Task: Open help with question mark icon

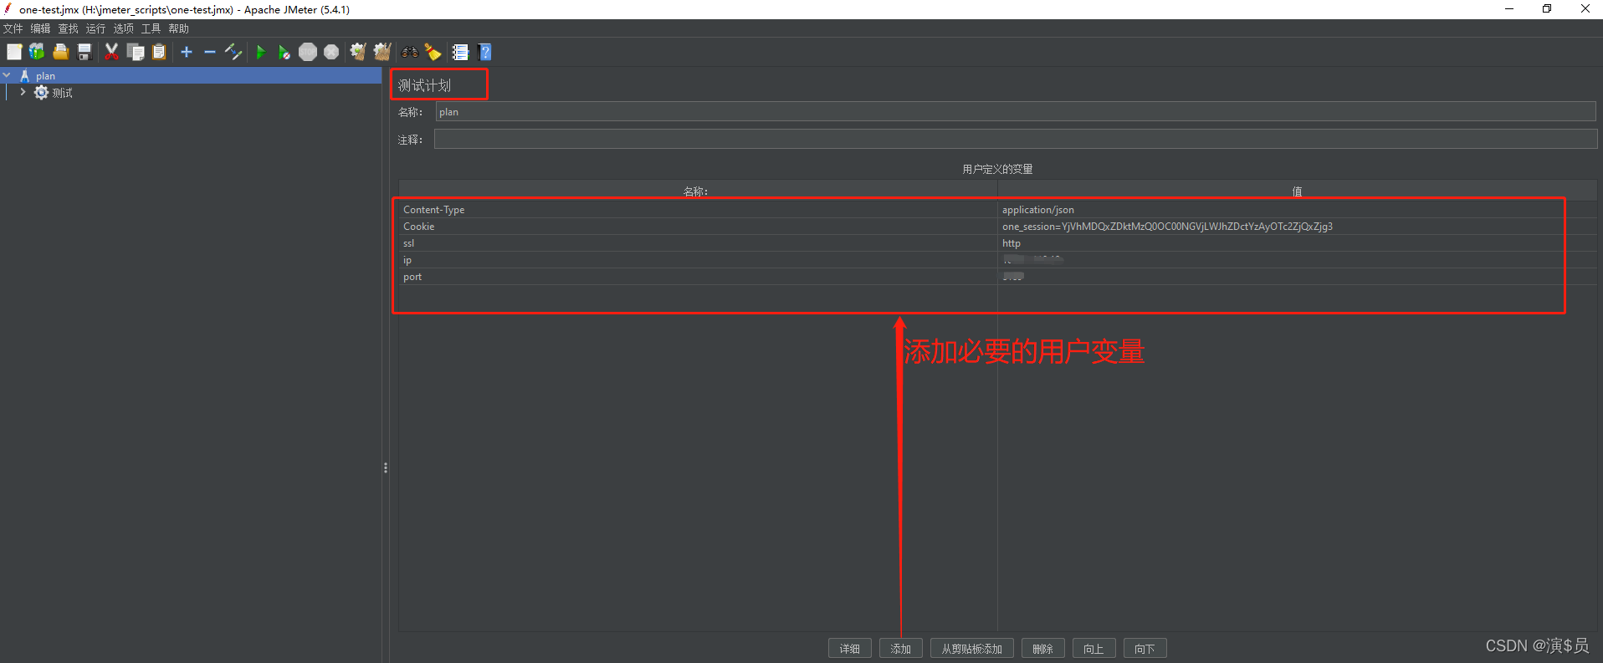Action: 484,52
